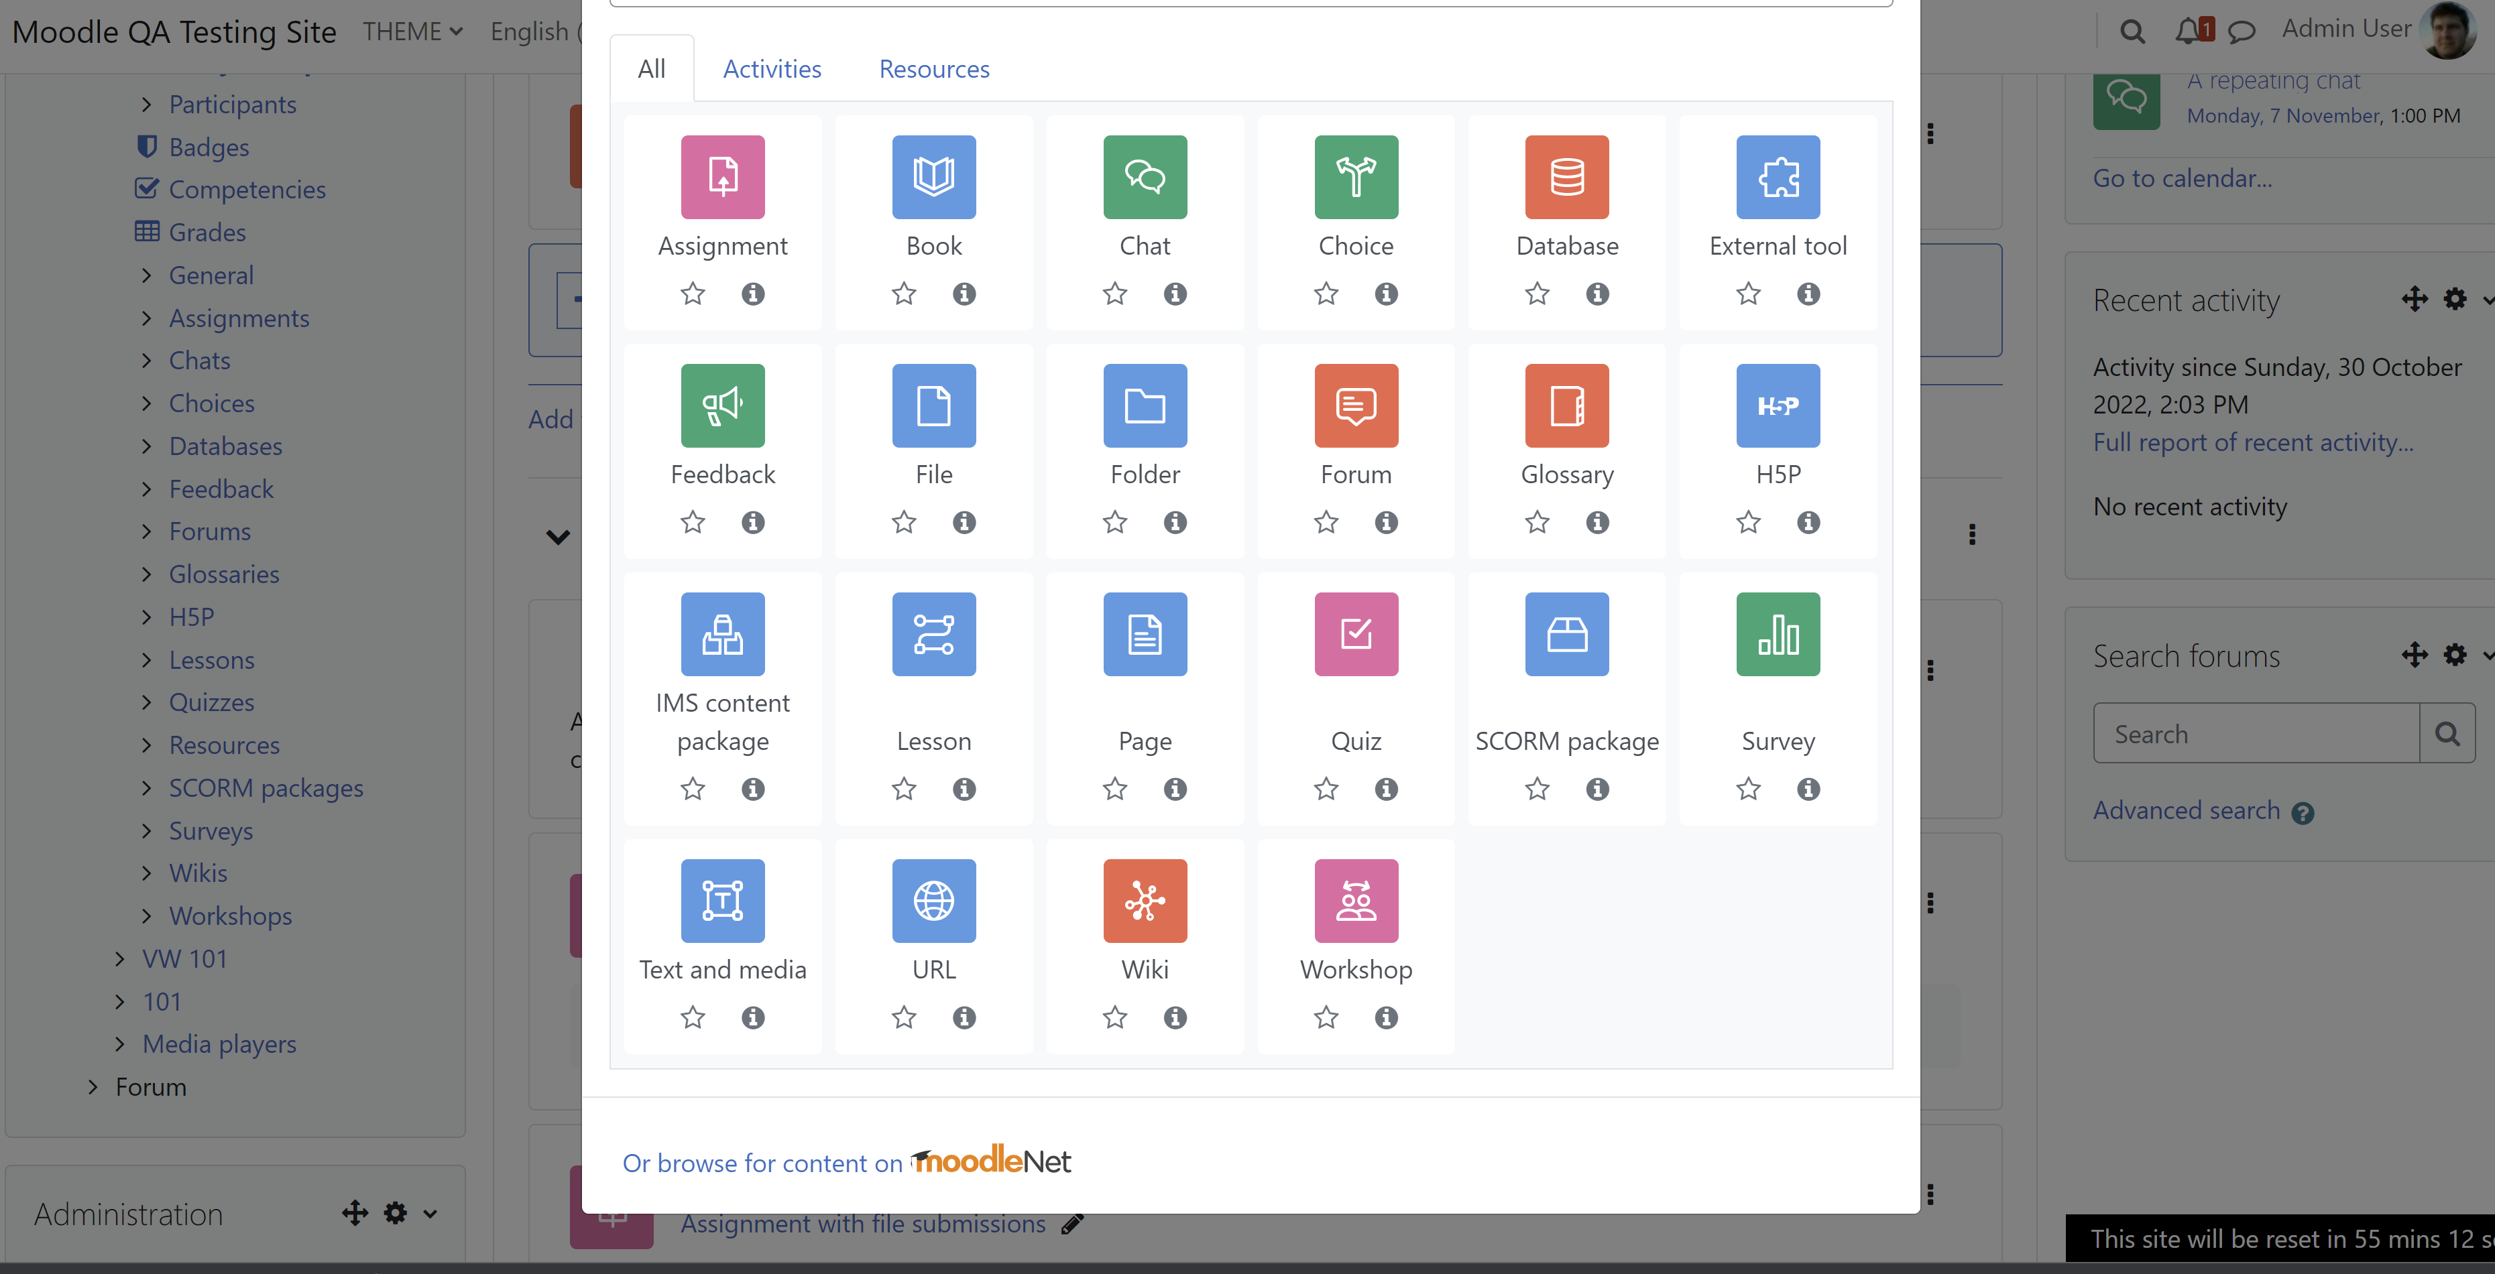Select the File resource icon
The height and width of the screenshot is (1274, 2495).
tap(933, 405)
